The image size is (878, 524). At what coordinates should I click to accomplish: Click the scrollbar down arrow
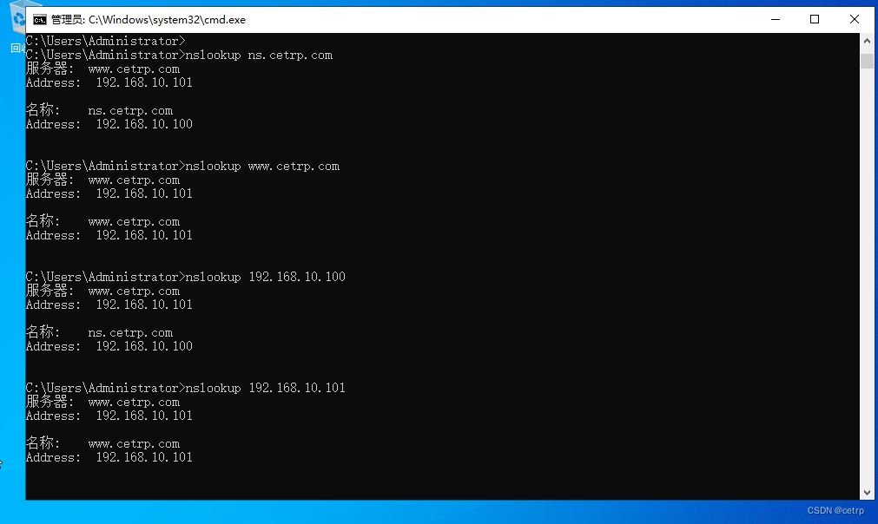pyautogui.click(x=867, y=493)
